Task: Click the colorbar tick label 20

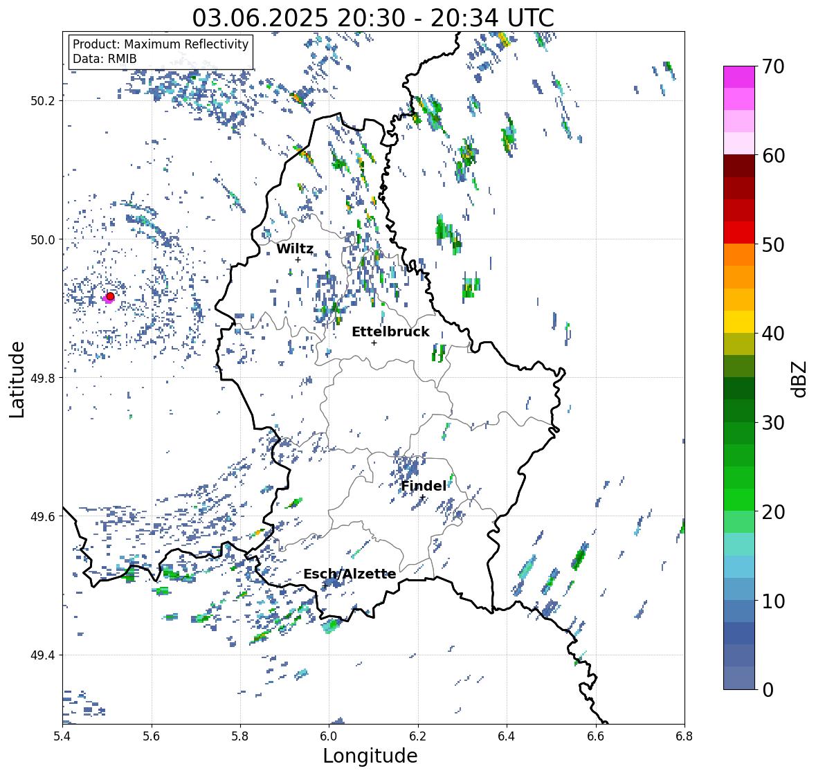Action: click(773, 512)
